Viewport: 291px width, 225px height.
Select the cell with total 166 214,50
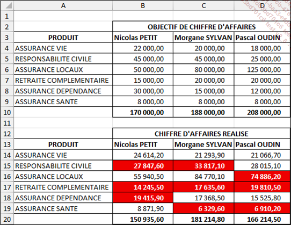tap(262, 219)
